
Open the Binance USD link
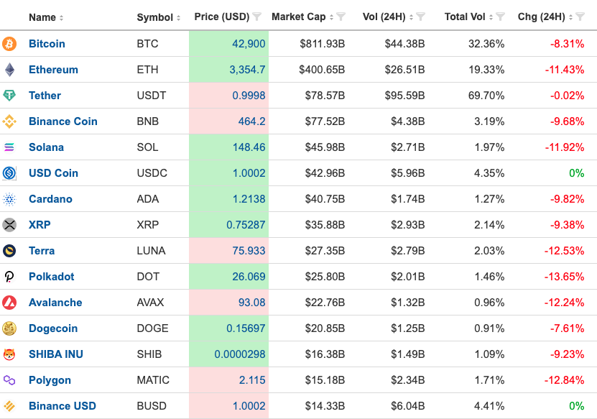63,406
